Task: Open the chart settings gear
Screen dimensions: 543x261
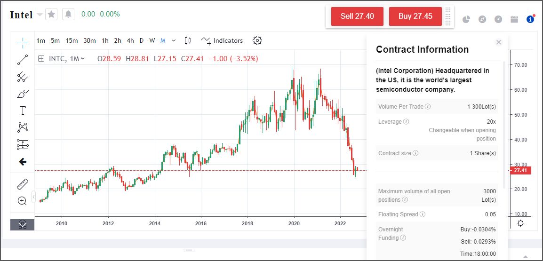Action: (257, 40)
